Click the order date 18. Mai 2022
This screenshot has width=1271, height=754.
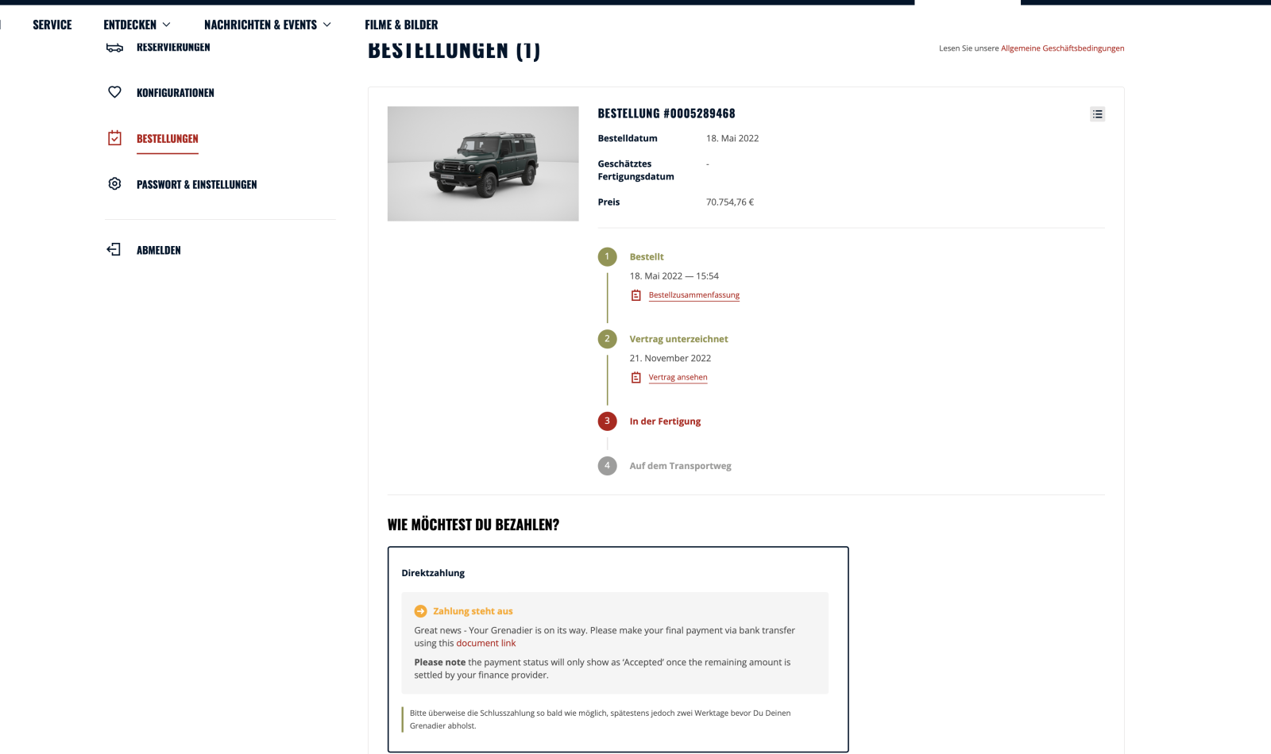[732, 139]
